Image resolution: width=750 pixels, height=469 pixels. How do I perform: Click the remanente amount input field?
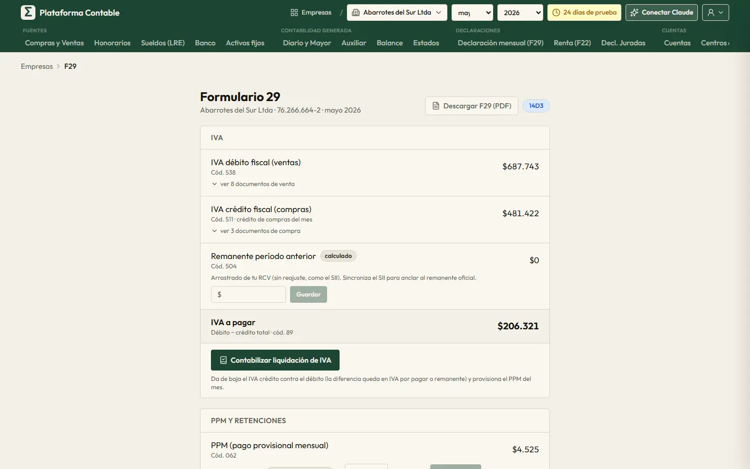(248, 294)
